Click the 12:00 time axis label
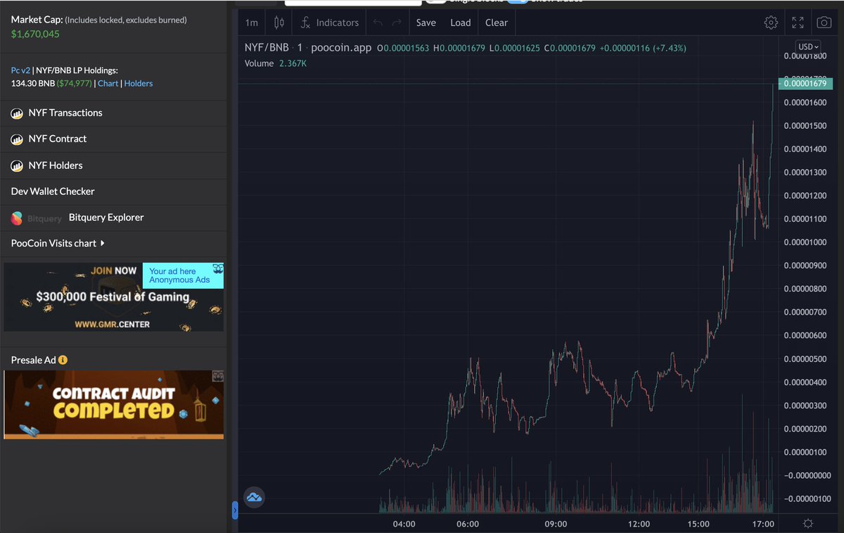844x533 pixels. (639, 524)
